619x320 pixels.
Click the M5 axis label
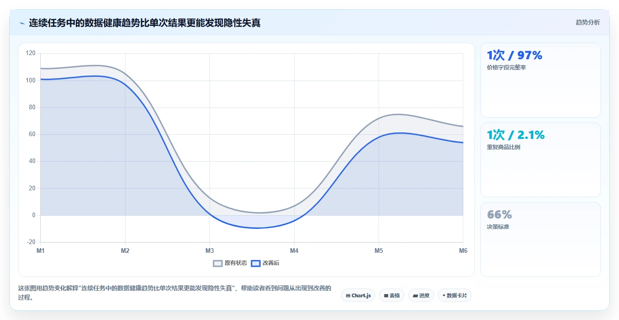pyautogui.click(x=379, y=251)
